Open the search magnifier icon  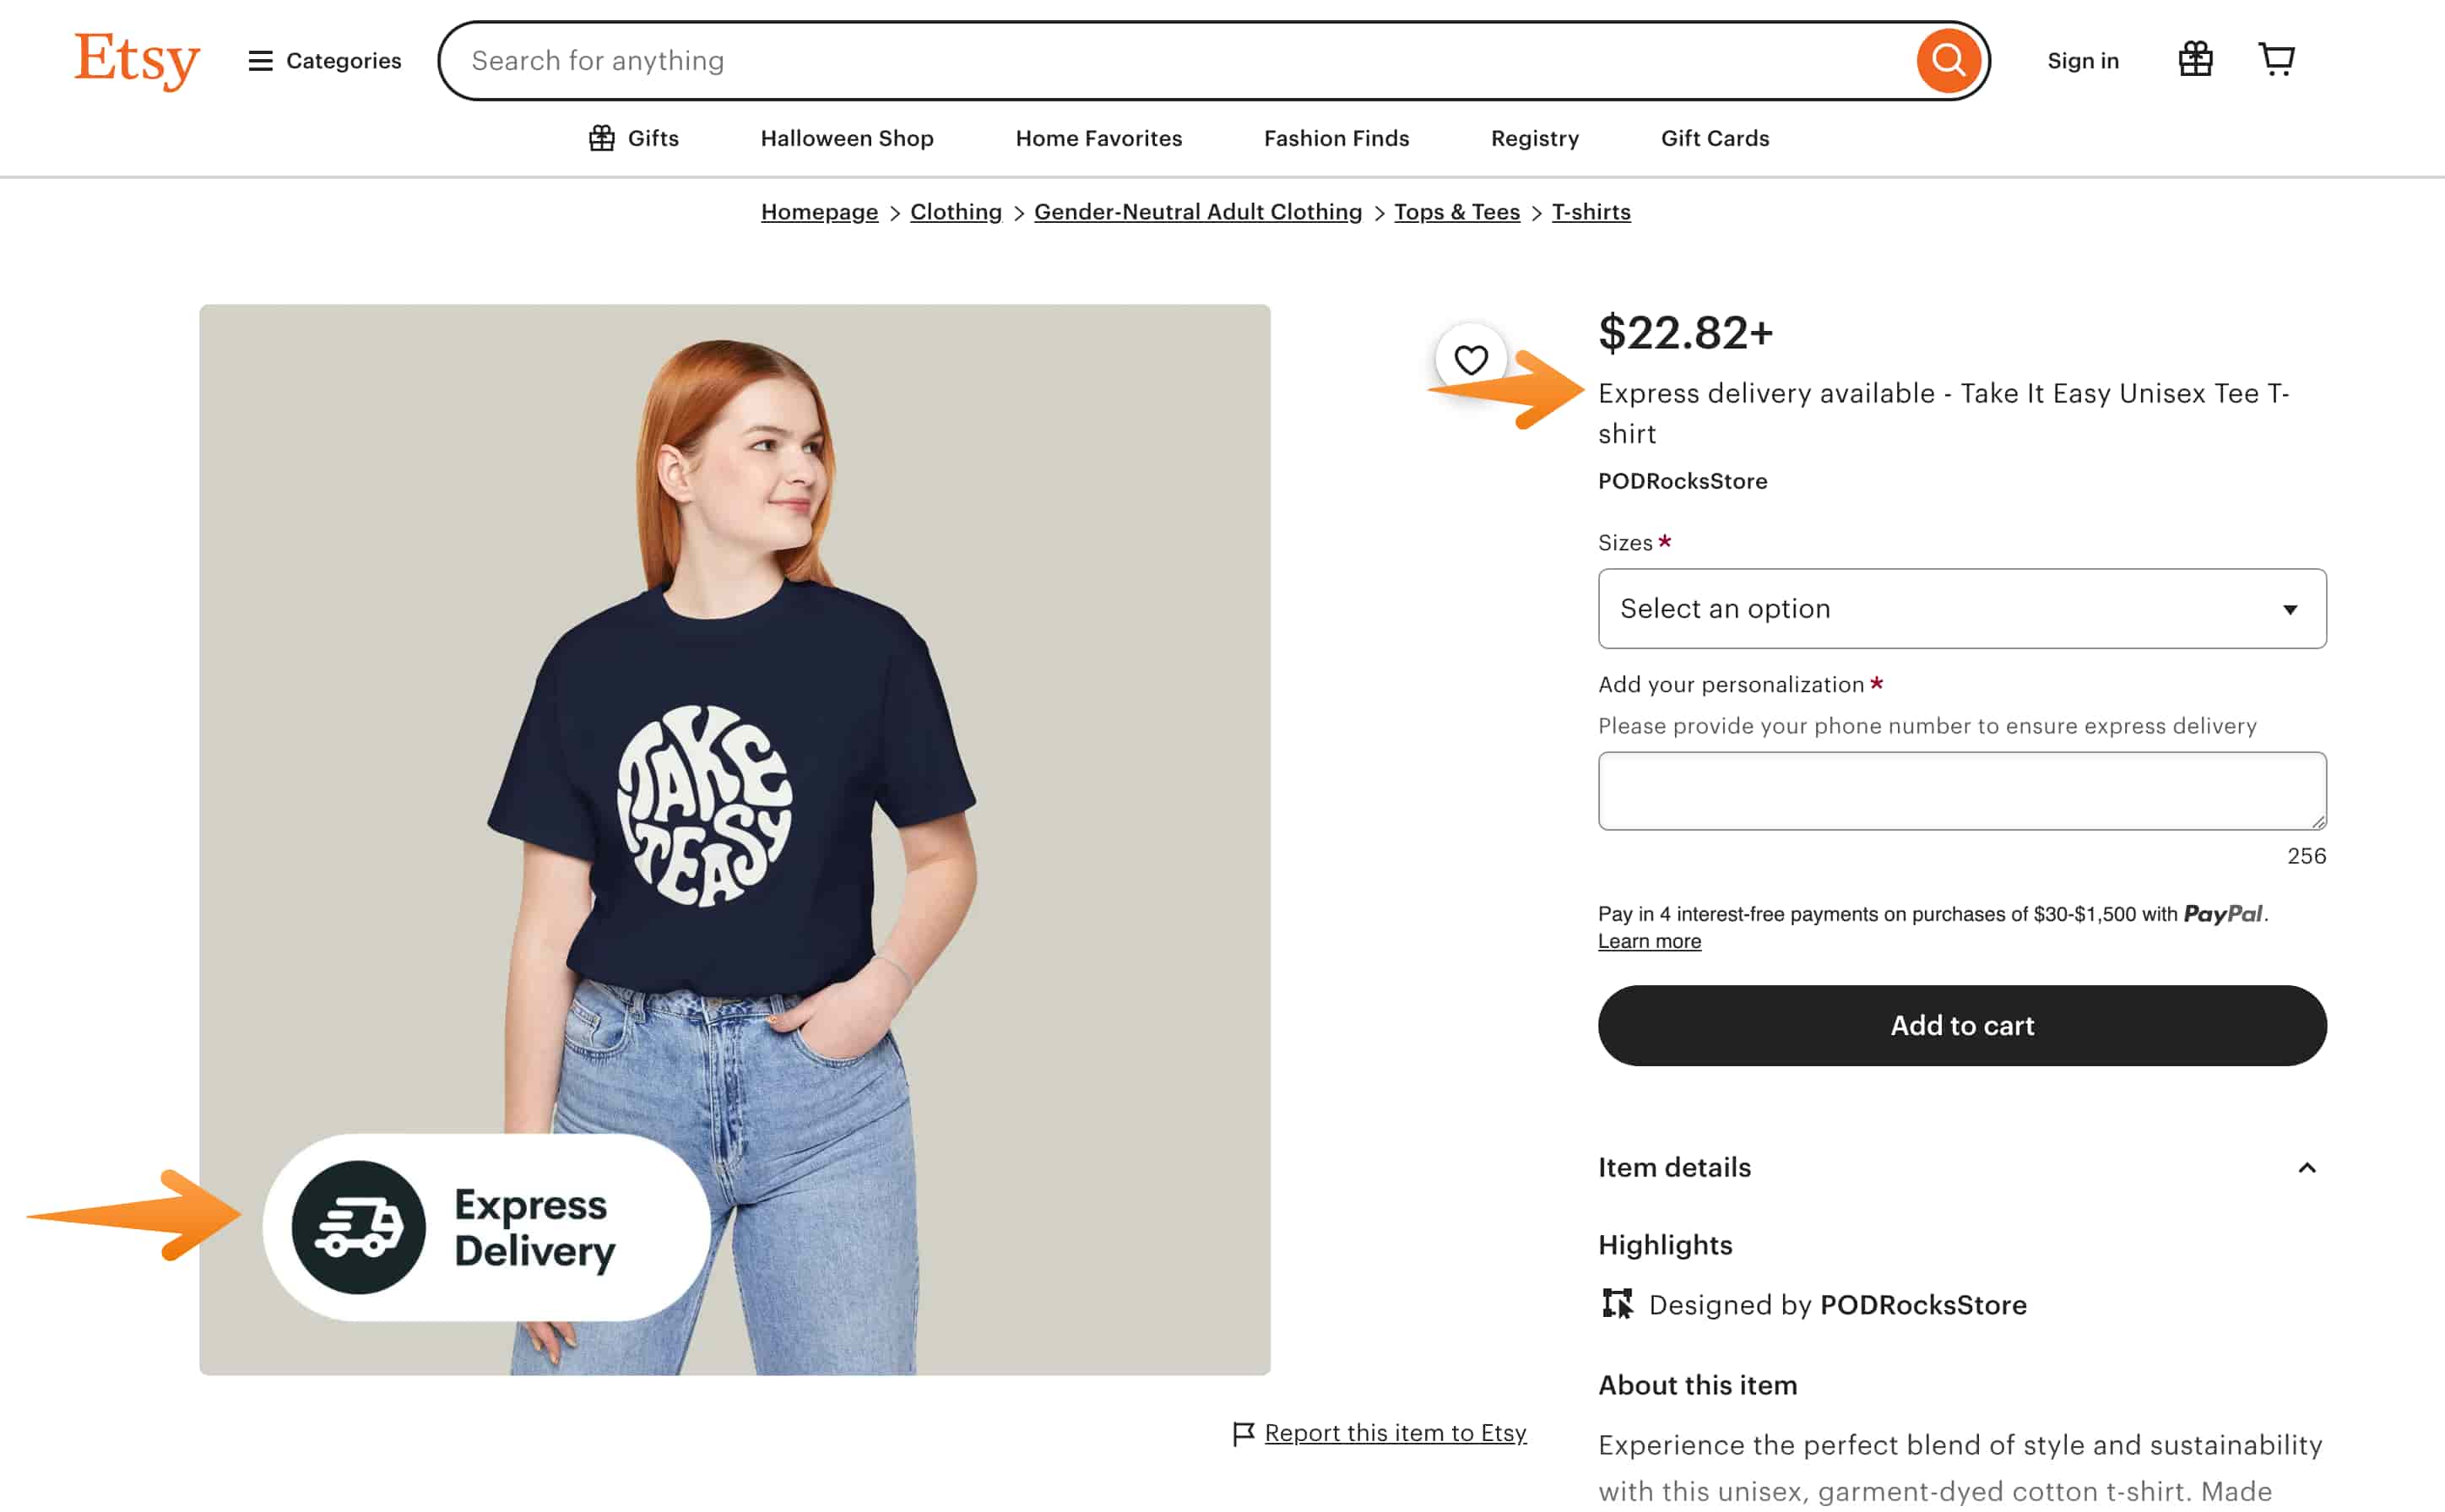pos(1948,60)
